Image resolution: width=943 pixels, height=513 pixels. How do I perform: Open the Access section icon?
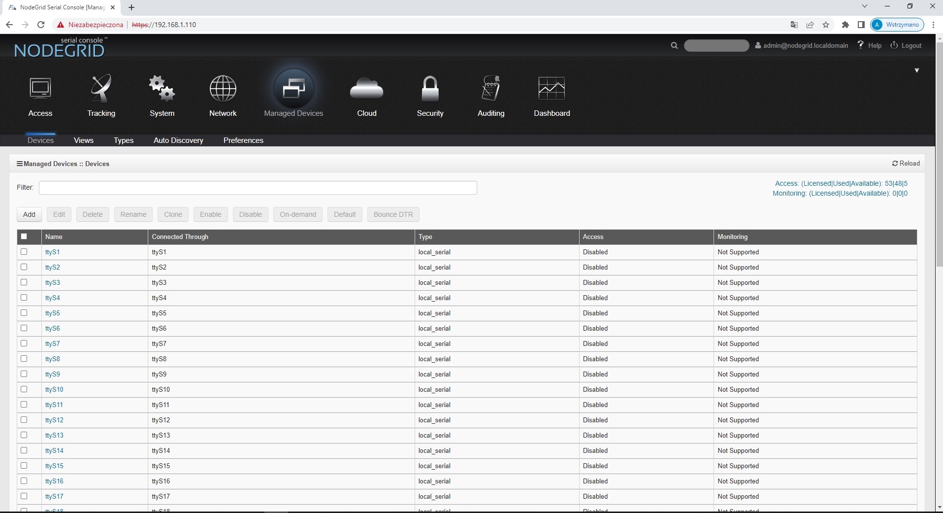tap(40, 89)
